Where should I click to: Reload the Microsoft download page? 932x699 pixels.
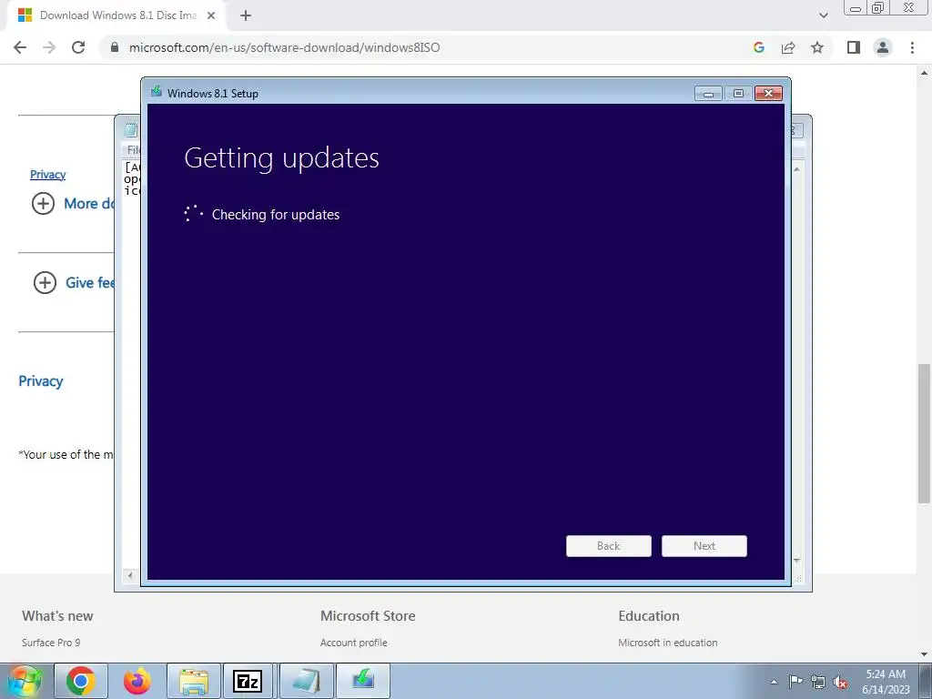[x=78, y=47]
